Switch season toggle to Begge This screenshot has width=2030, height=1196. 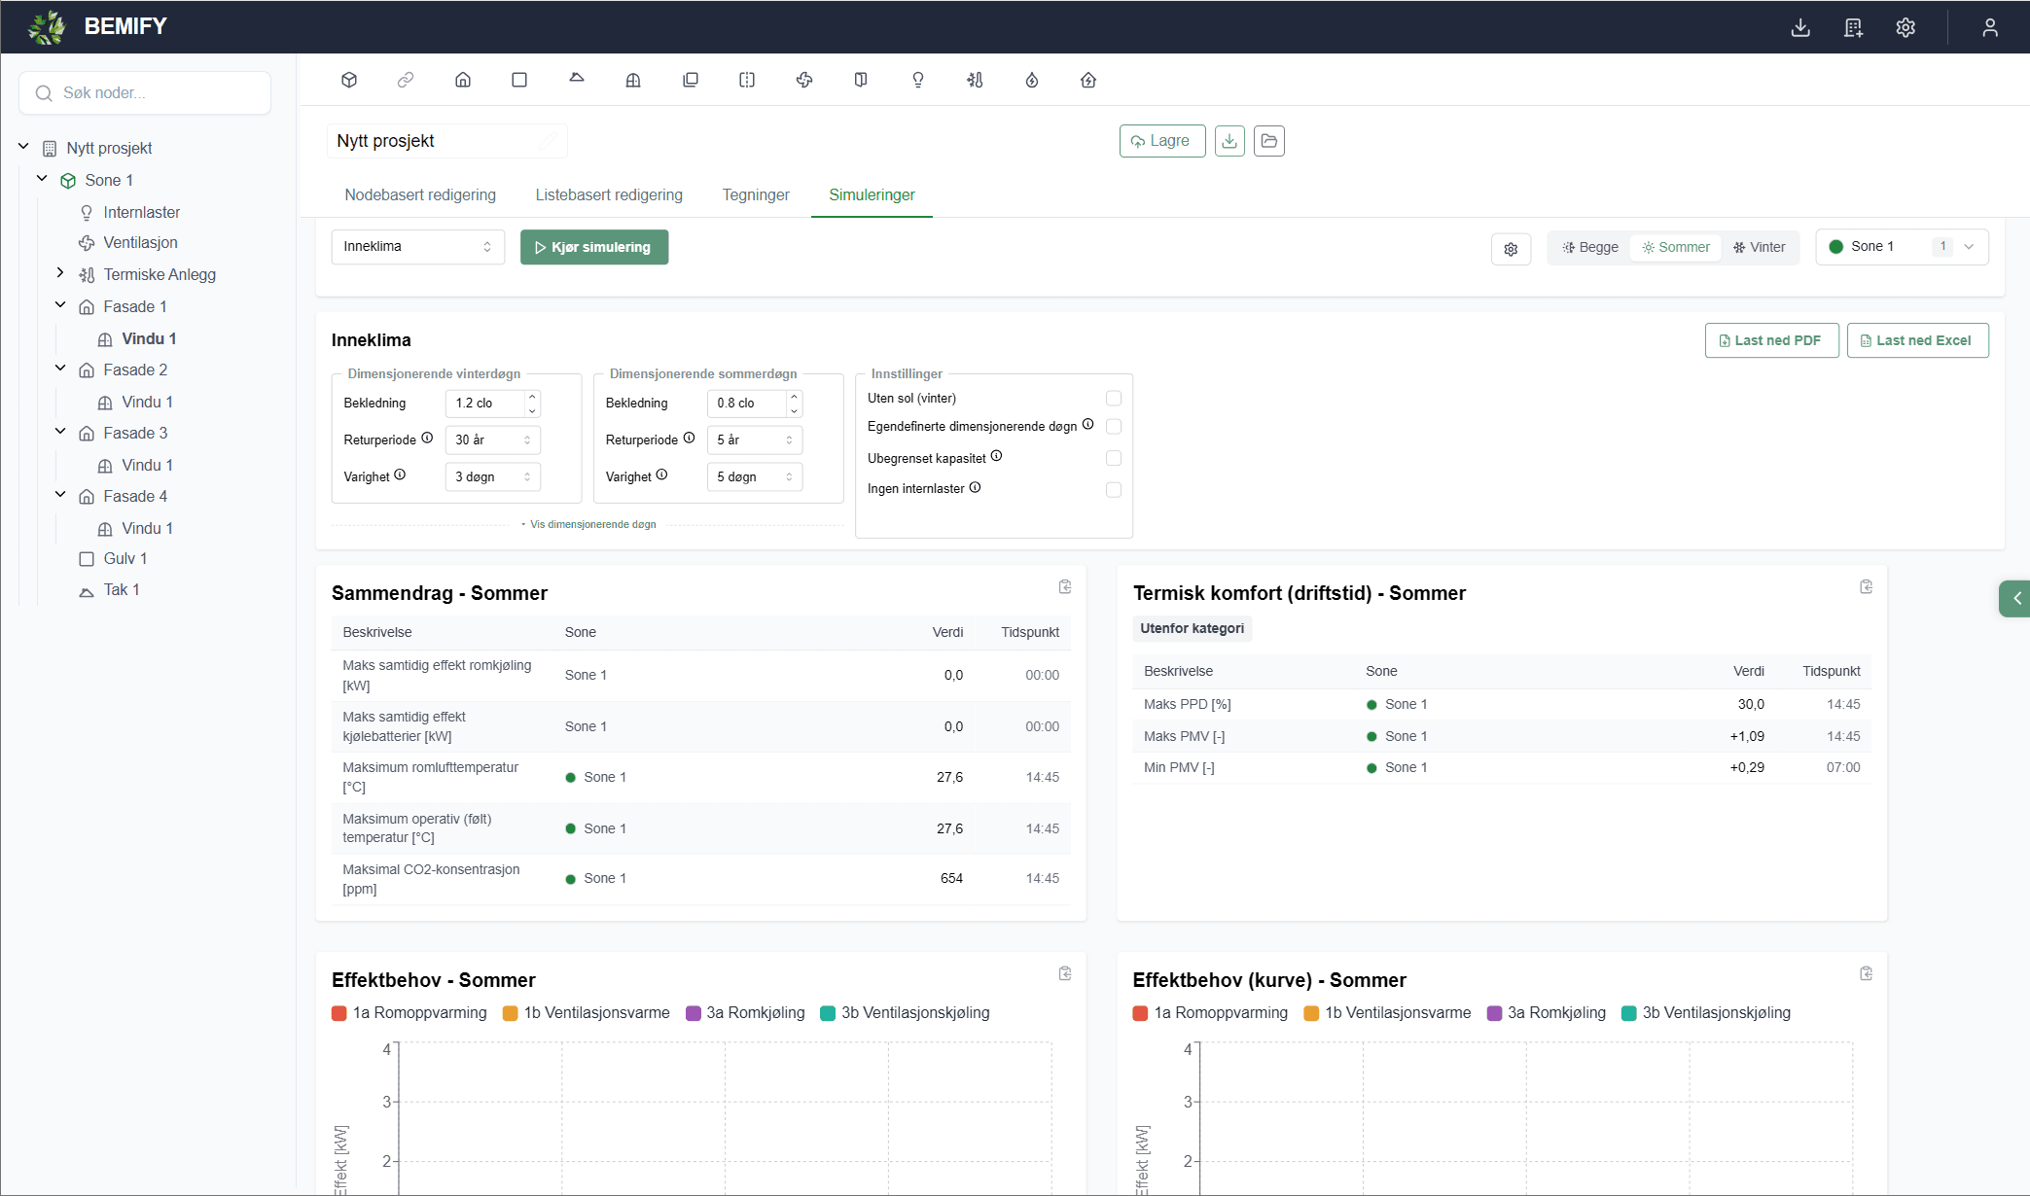[1590, 247]
